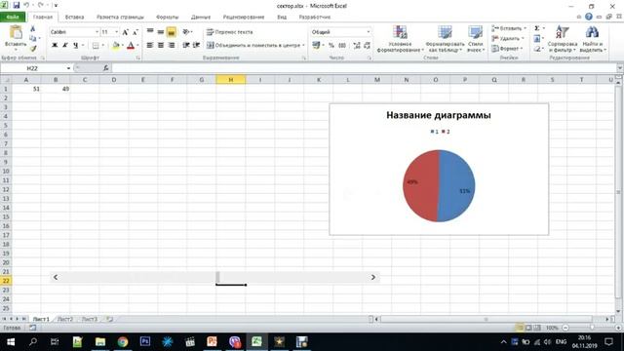The height and width of the screenshot is (351, 624).
Task: Switch to the Формулы tab
Action: (x=167, y=18)
